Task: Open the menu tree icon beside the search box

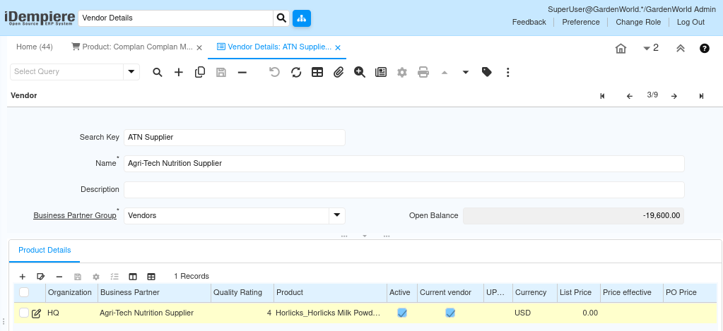Action: [x=301, y=18]
